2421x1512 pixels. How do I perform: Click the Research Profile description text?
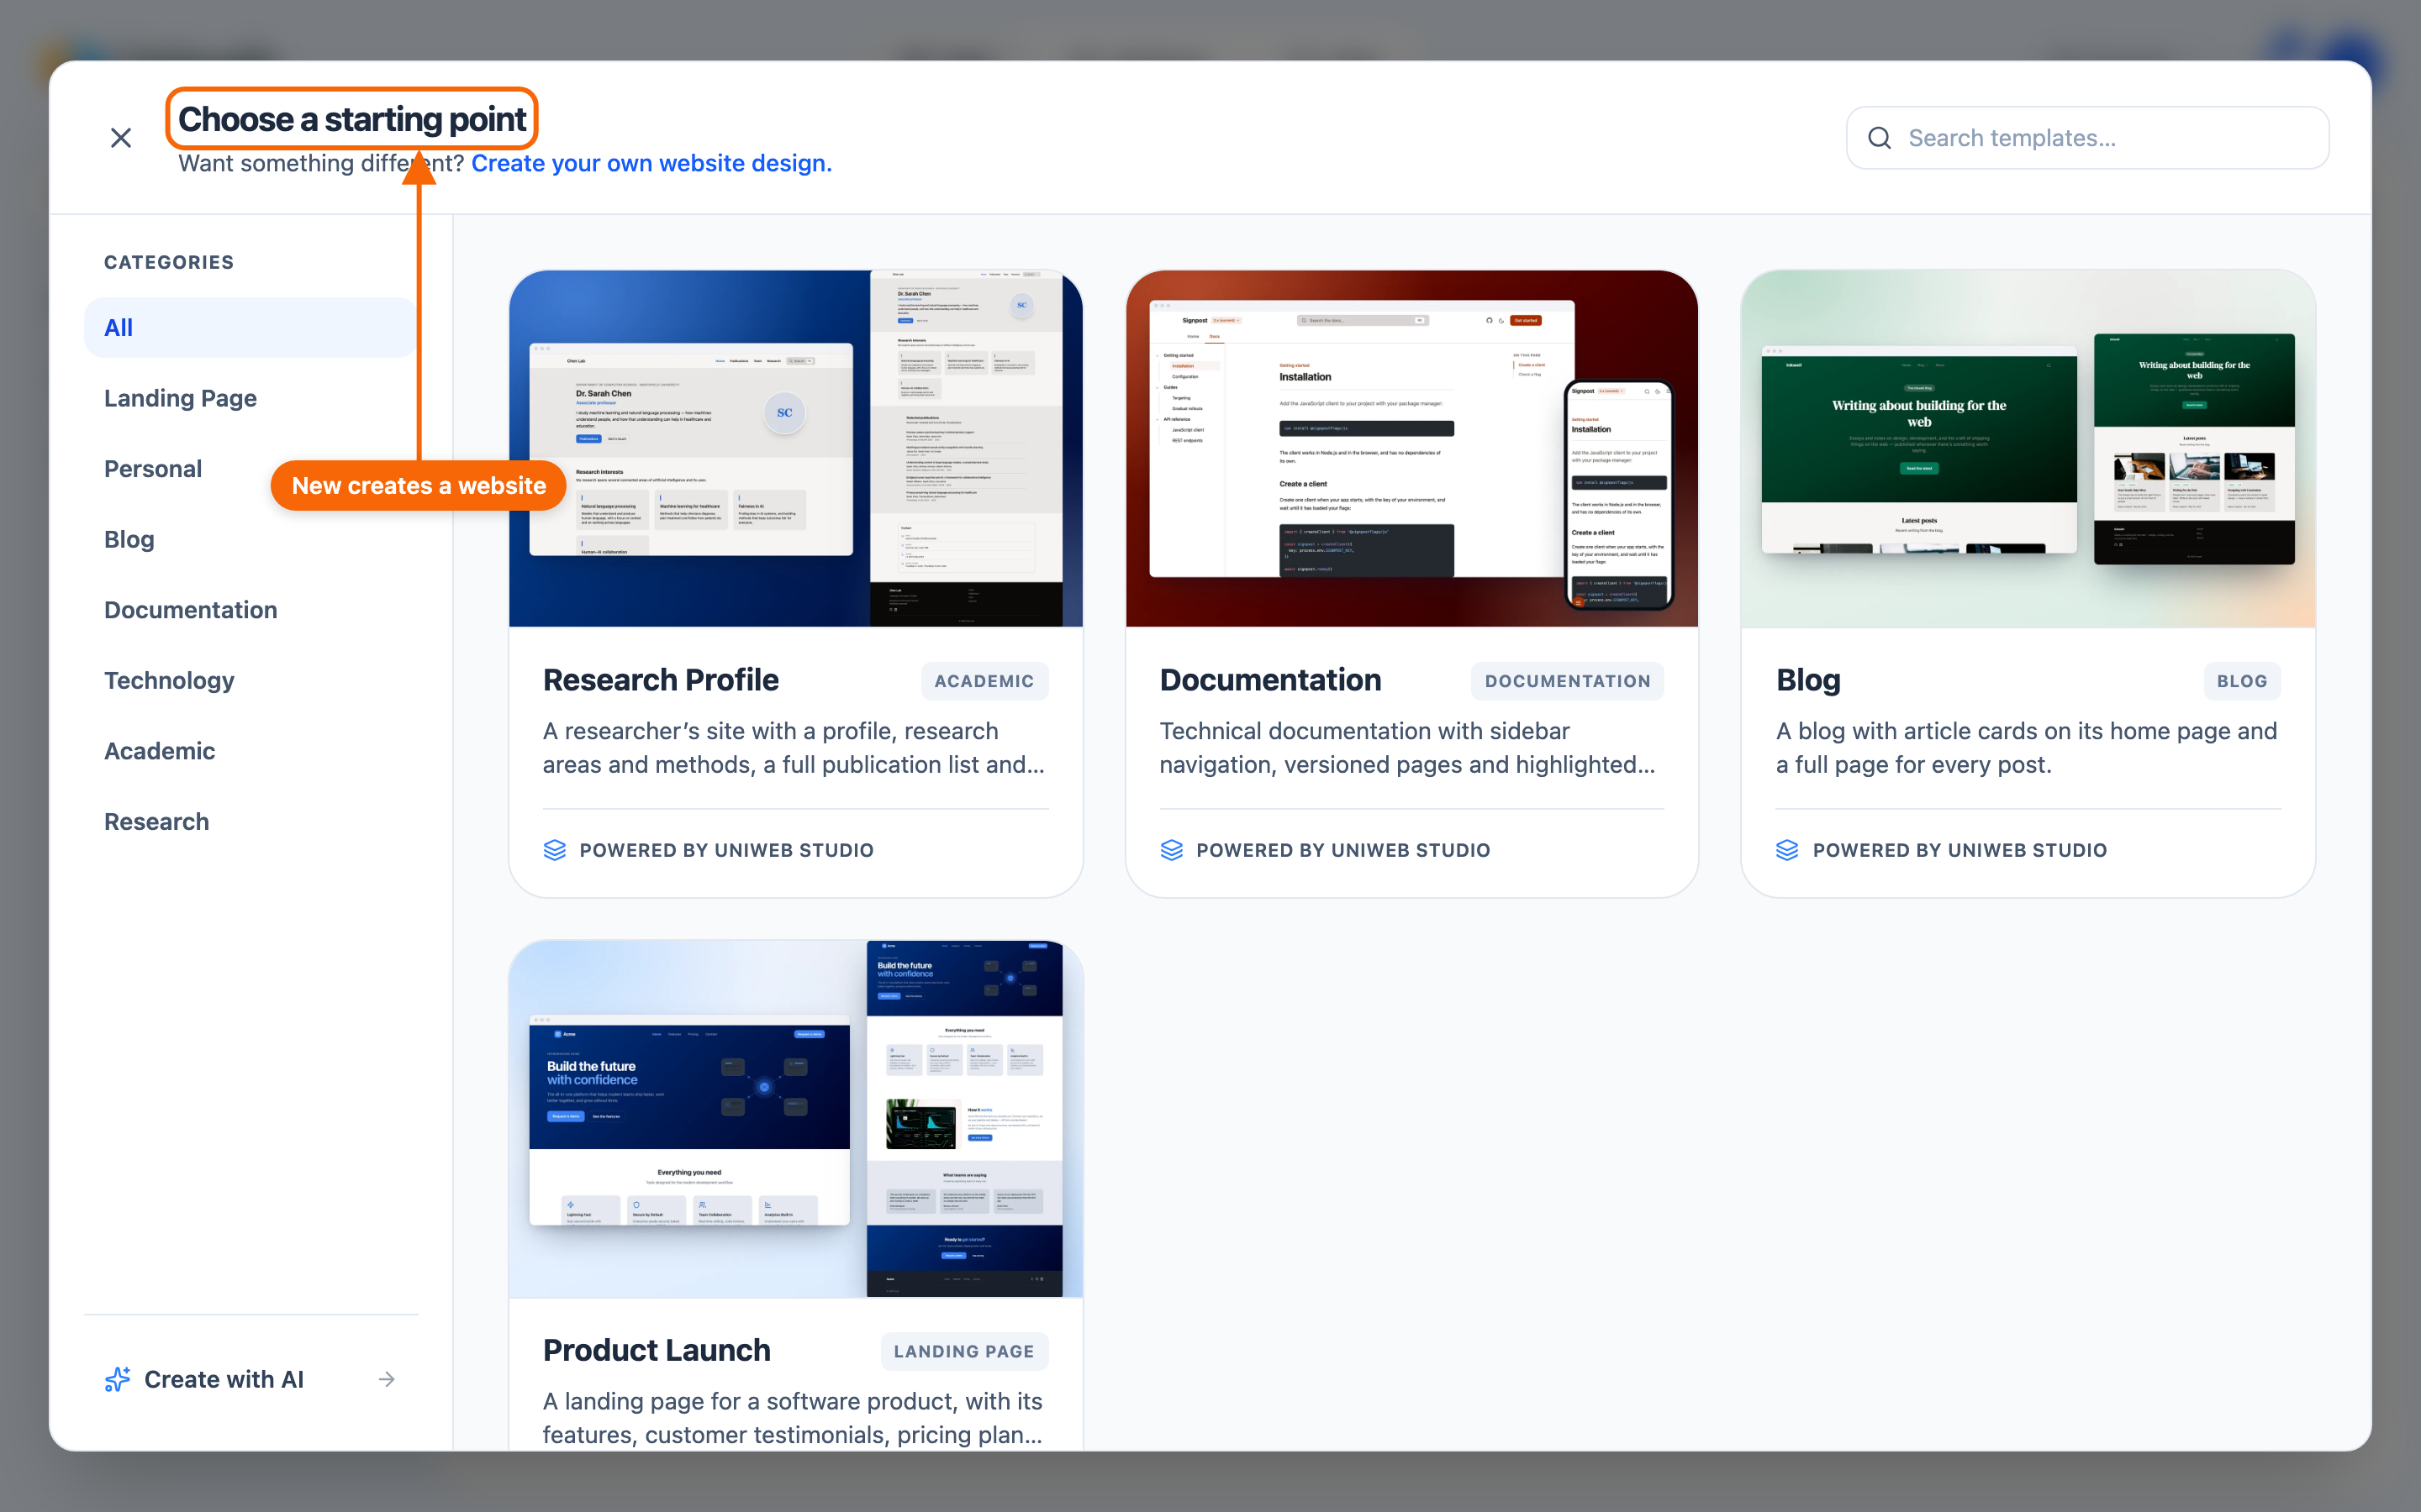(794, 748)
